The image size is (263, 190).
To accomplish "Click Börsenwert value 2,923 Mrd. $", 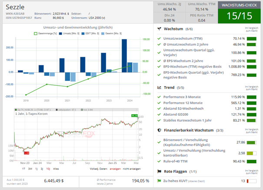I will [61, 14].
